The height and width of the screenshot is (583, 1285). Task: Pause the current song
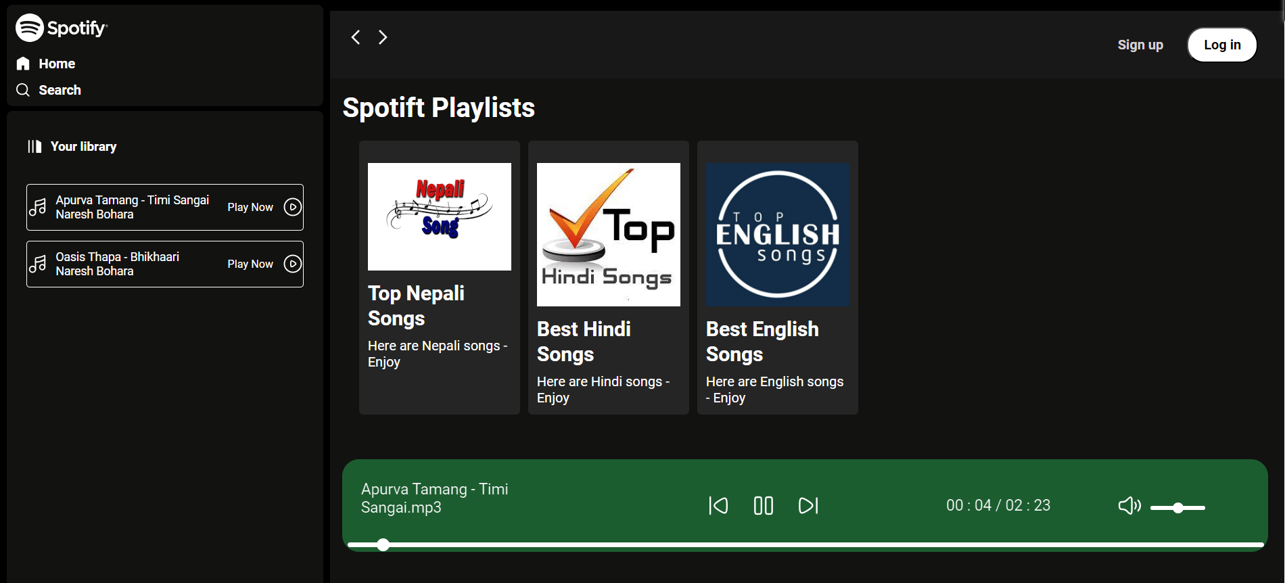pyautogui.click(x=764, y=505)
